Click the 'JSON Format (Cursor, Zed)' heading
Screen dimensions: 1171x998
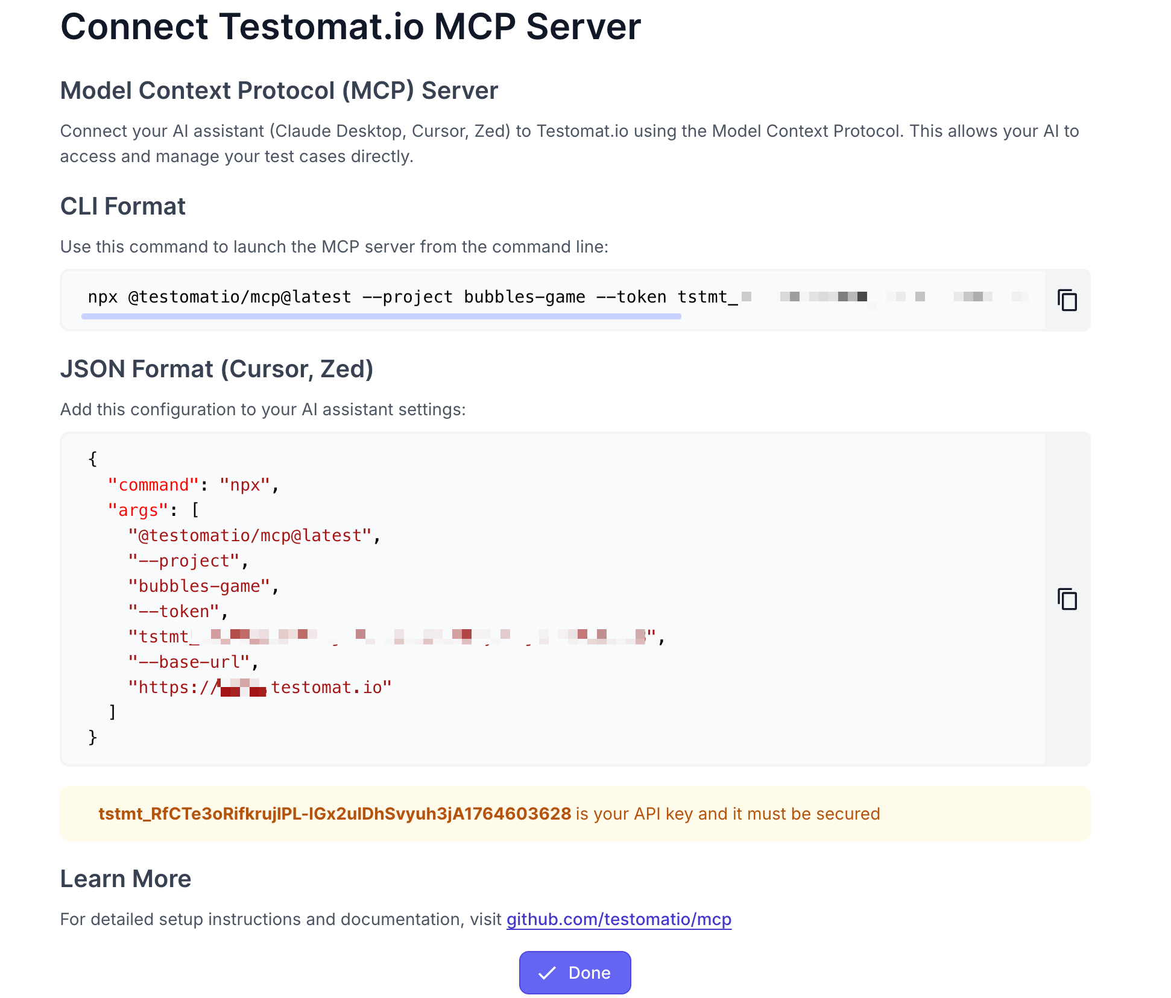point(216,368)
